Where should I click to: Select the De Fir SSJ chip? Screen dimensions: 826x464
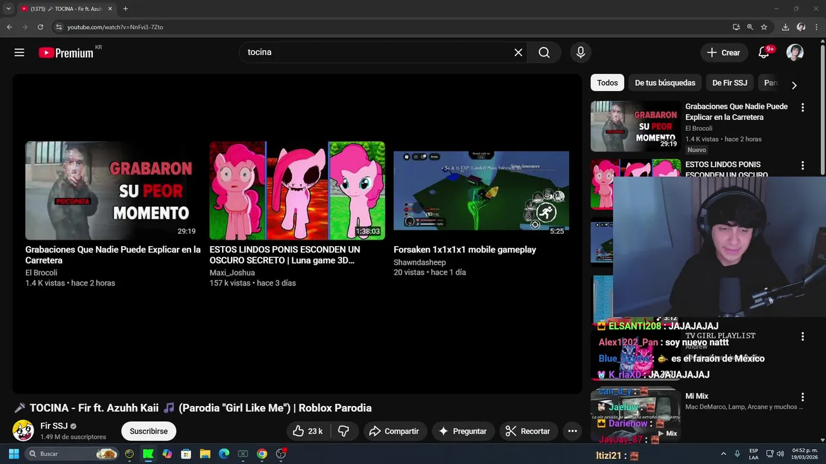730,82
